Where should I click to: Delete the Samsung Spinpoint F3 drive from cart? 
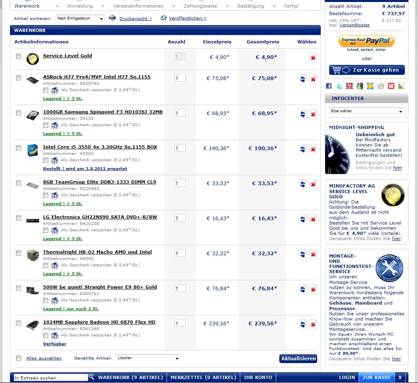click(x=313, y=114)
